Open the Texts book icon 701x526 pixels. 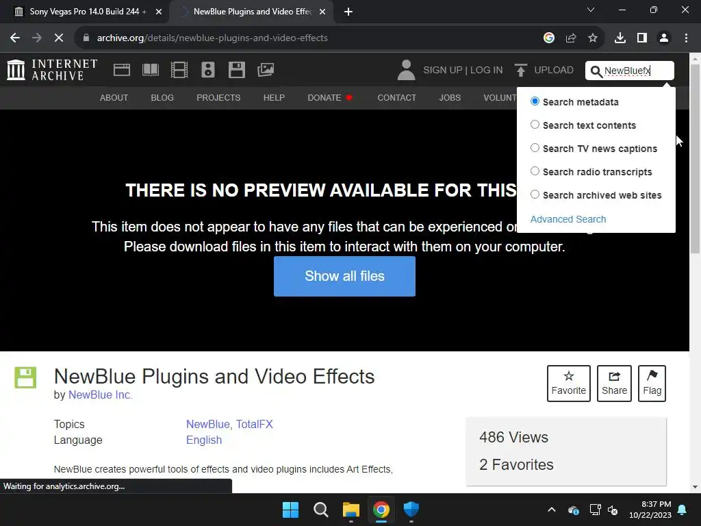150,70
